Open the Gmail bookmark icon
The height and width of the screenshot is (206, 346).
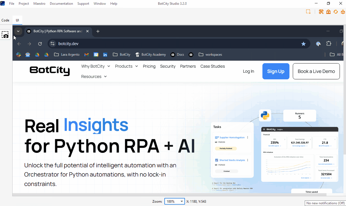point(87,55)
